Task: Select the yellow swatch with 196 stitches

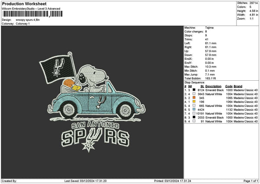Action: click(194, 102)
